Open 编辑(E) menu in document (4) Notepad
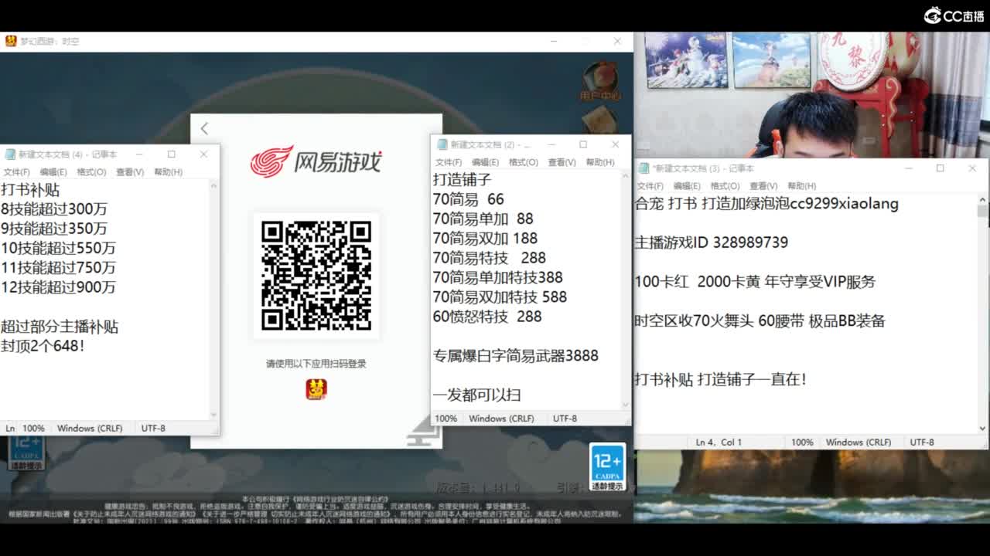The width and height of the screenshot is (990, 556). point(53,172)
